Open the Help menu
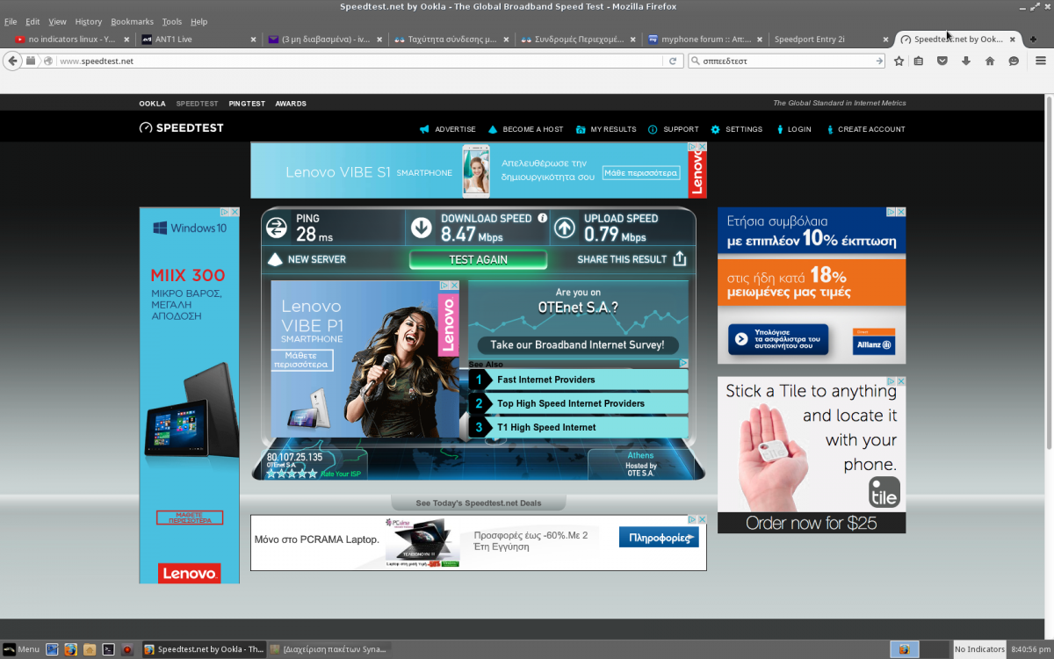 click(199, 21)
